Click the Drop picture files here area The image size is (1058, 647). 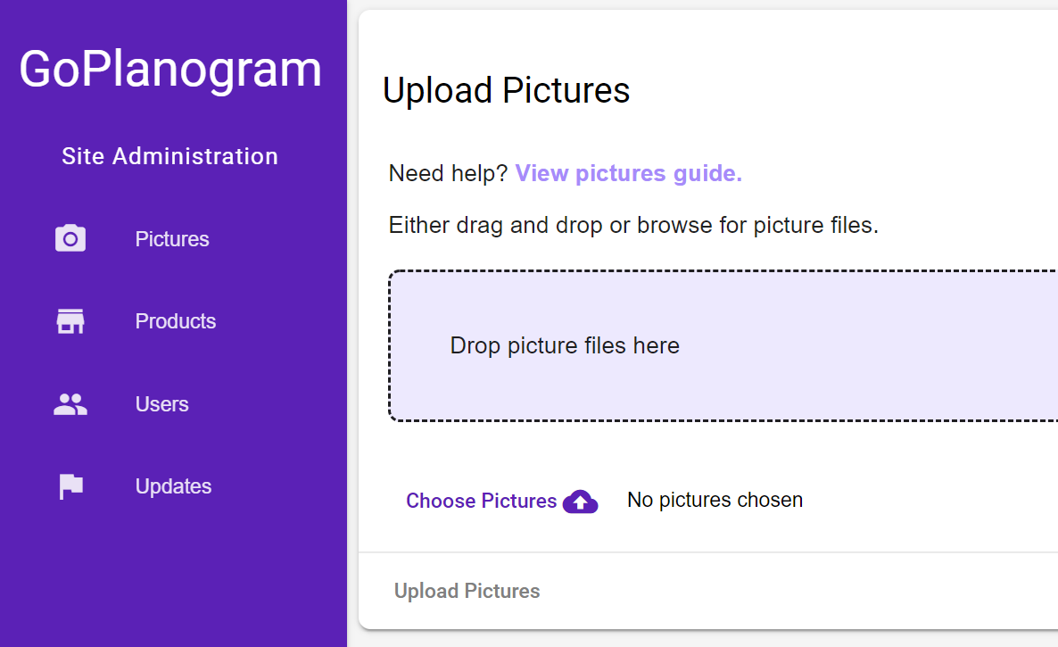[x=723, y=346]
